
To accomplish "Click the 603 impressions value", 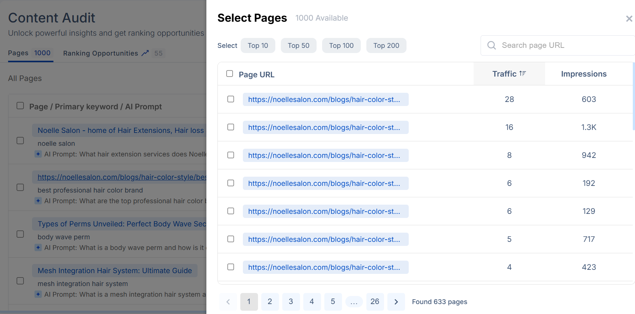I will (x=589, y=99).
